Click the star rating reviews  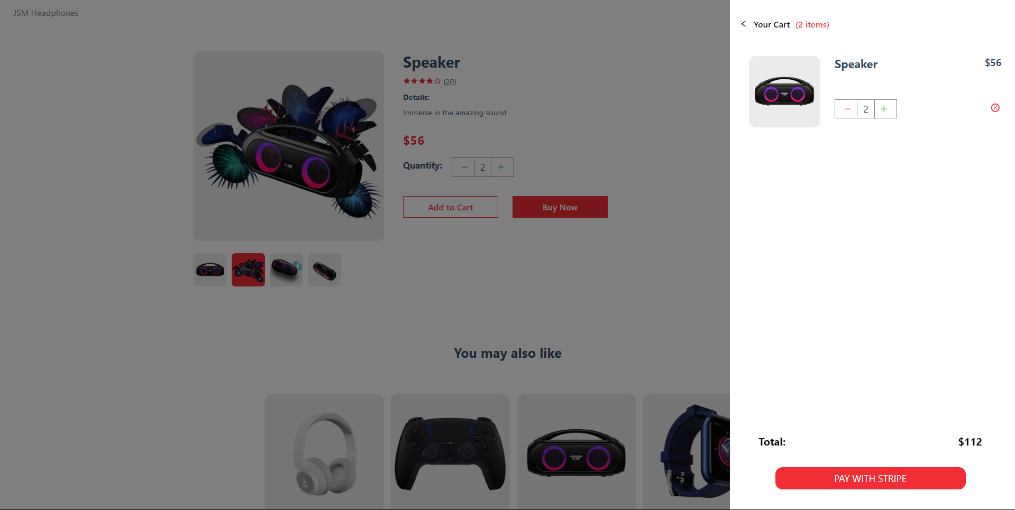click(x=429, y=81)
